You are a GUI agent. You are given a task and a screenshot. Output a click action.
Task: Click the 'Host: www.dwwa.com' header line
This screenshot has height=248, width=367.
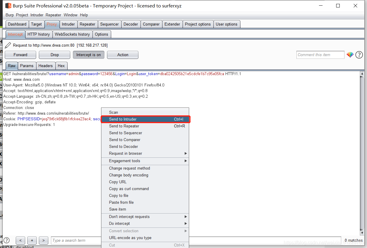click(x=21, y=79)
